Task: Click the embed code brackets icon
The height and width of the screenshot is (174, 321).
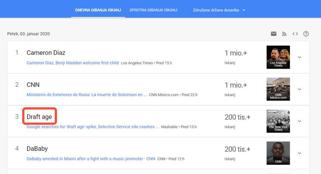Action: [x=295, y=33]
